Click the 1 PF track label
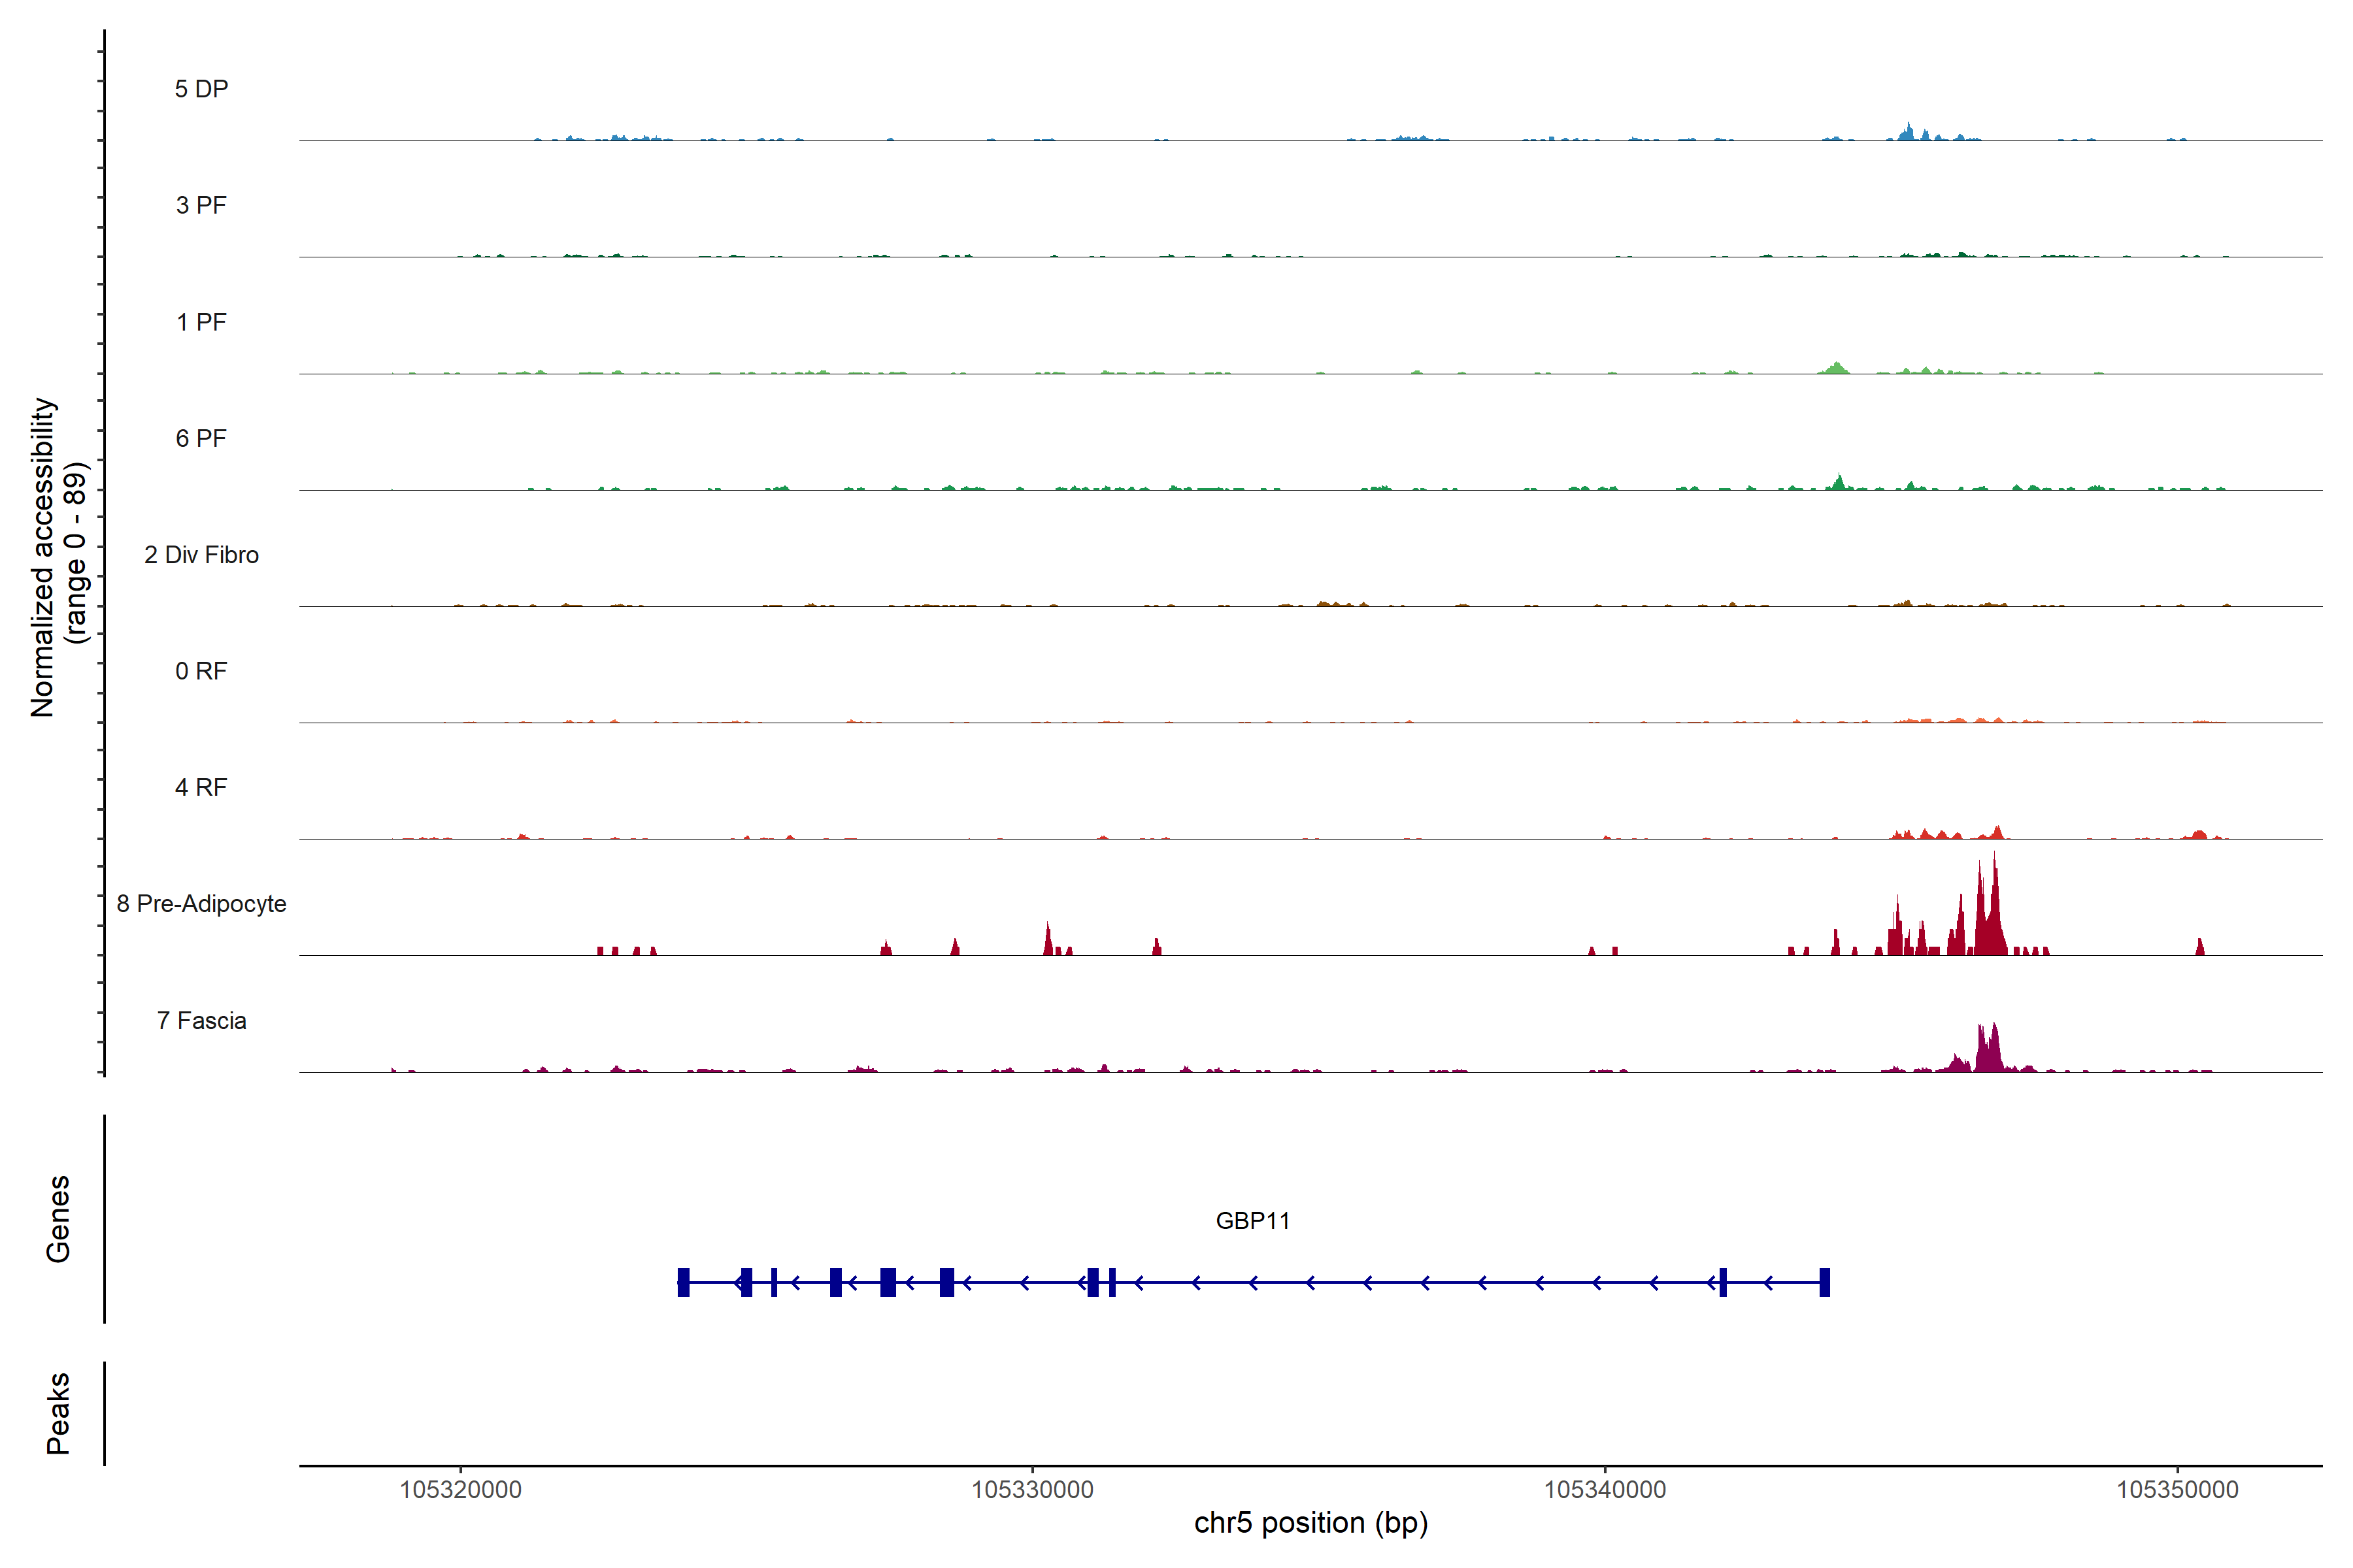The height and width of the screenshot is (1568, 2353). (201, 322)
